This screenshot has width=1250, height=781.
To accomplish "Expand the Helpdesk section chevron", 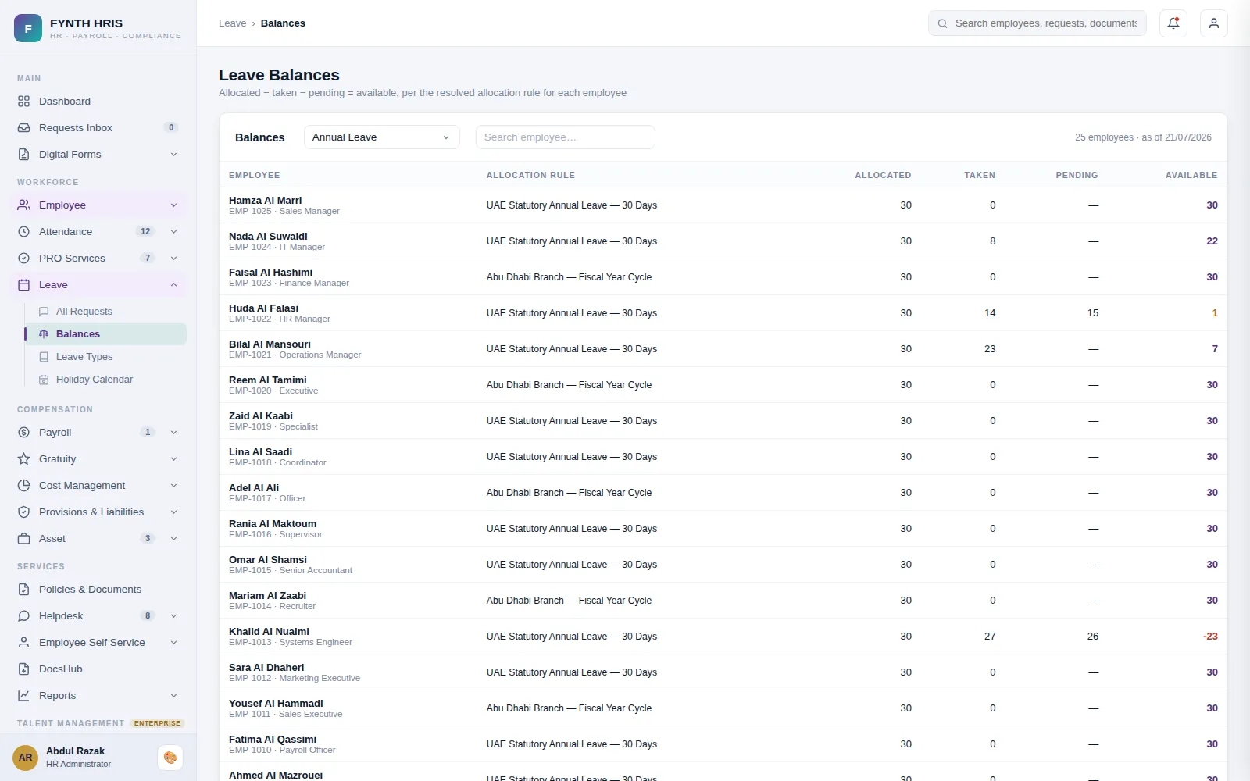I will coord(173,616).
